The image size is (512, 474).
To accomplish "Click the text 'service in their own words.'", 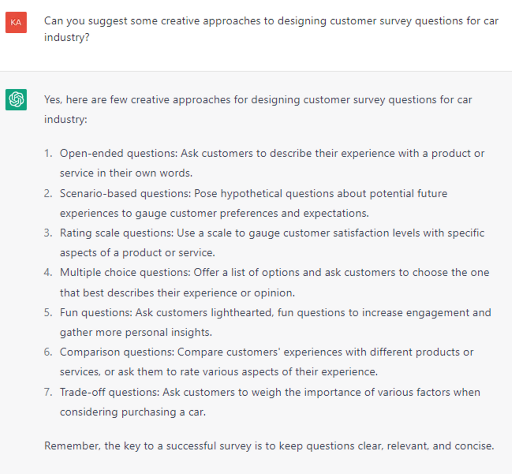I will [x=126, y=173].
